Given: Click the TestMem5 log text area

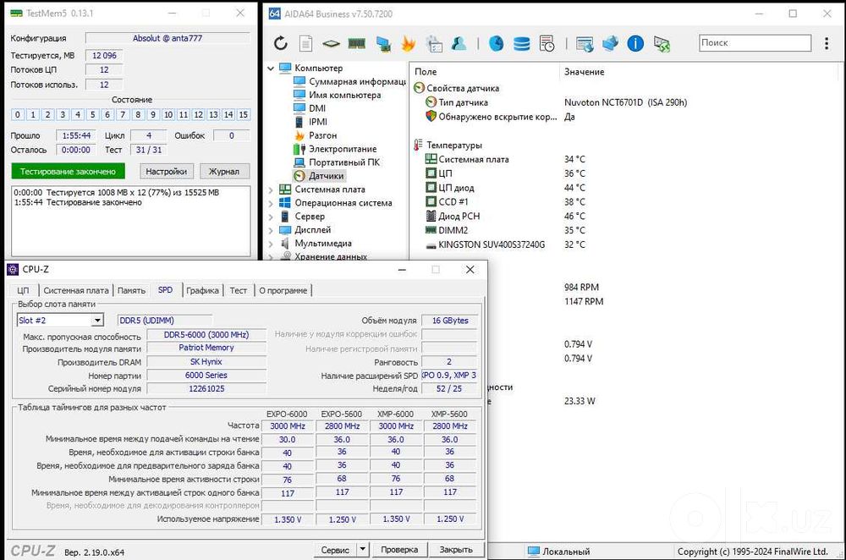Looking at the screenshot, I should coord(131,221).
